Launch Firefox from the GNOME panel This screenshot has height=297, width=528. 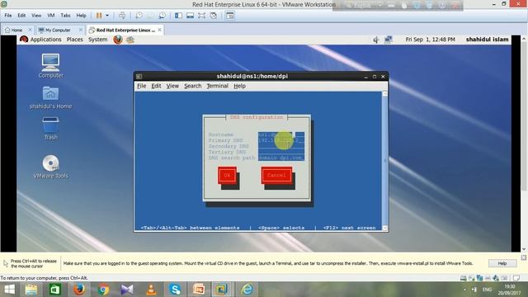[x=118, y=40]
